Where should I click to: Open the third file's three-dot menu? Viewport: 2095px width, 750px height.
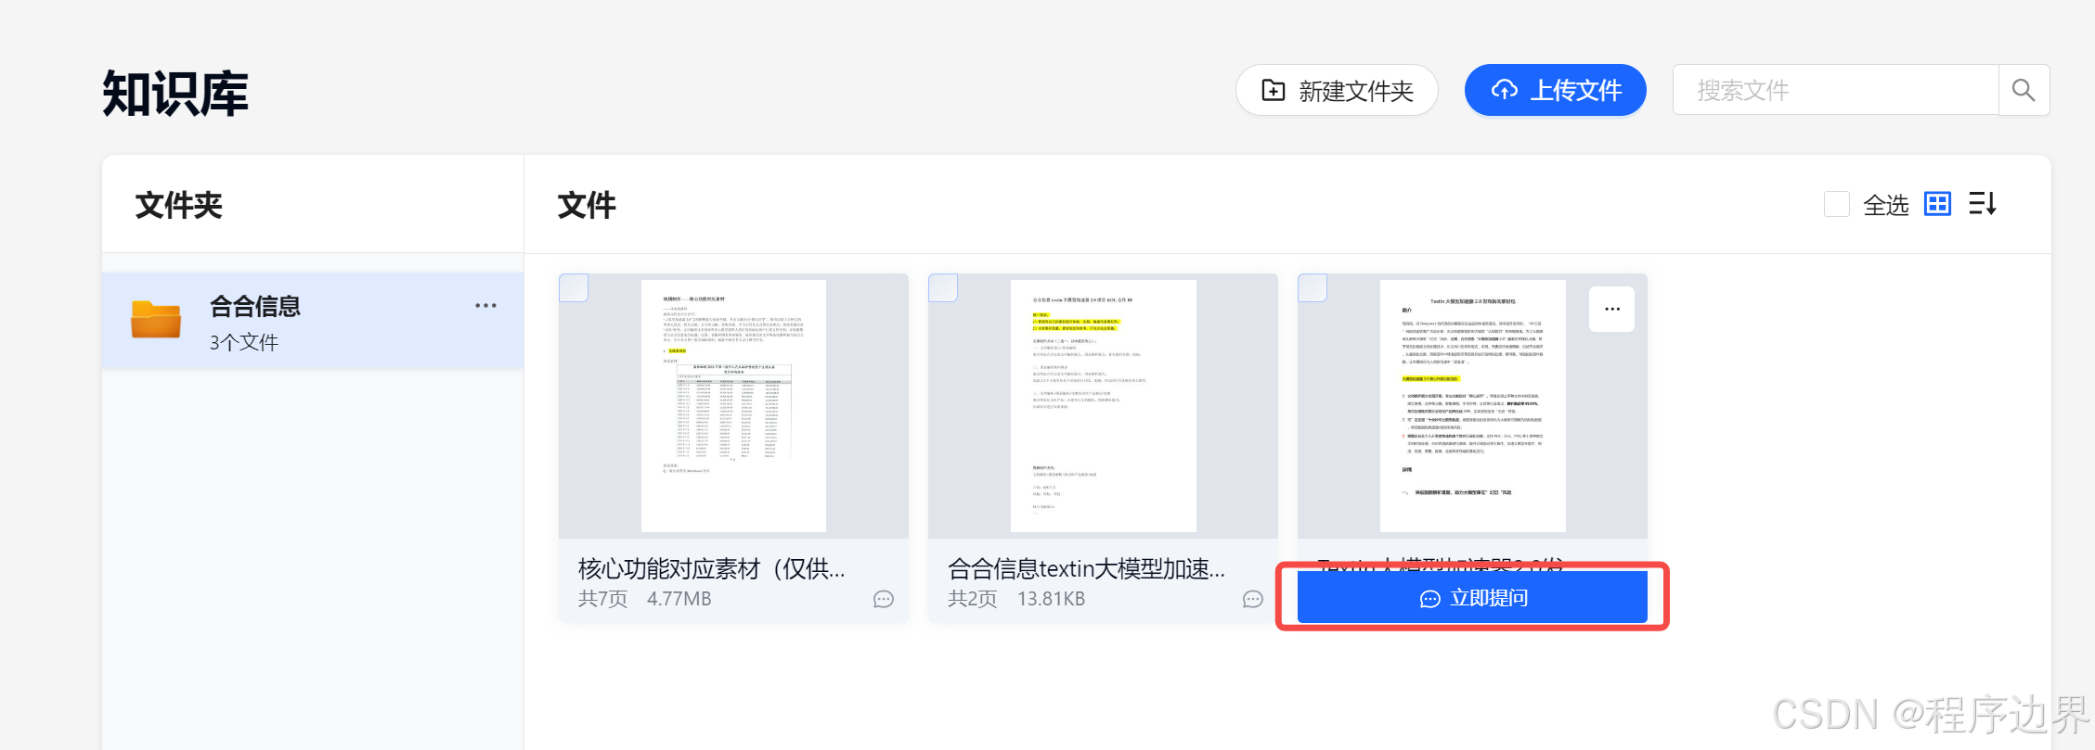[1611, 310]
